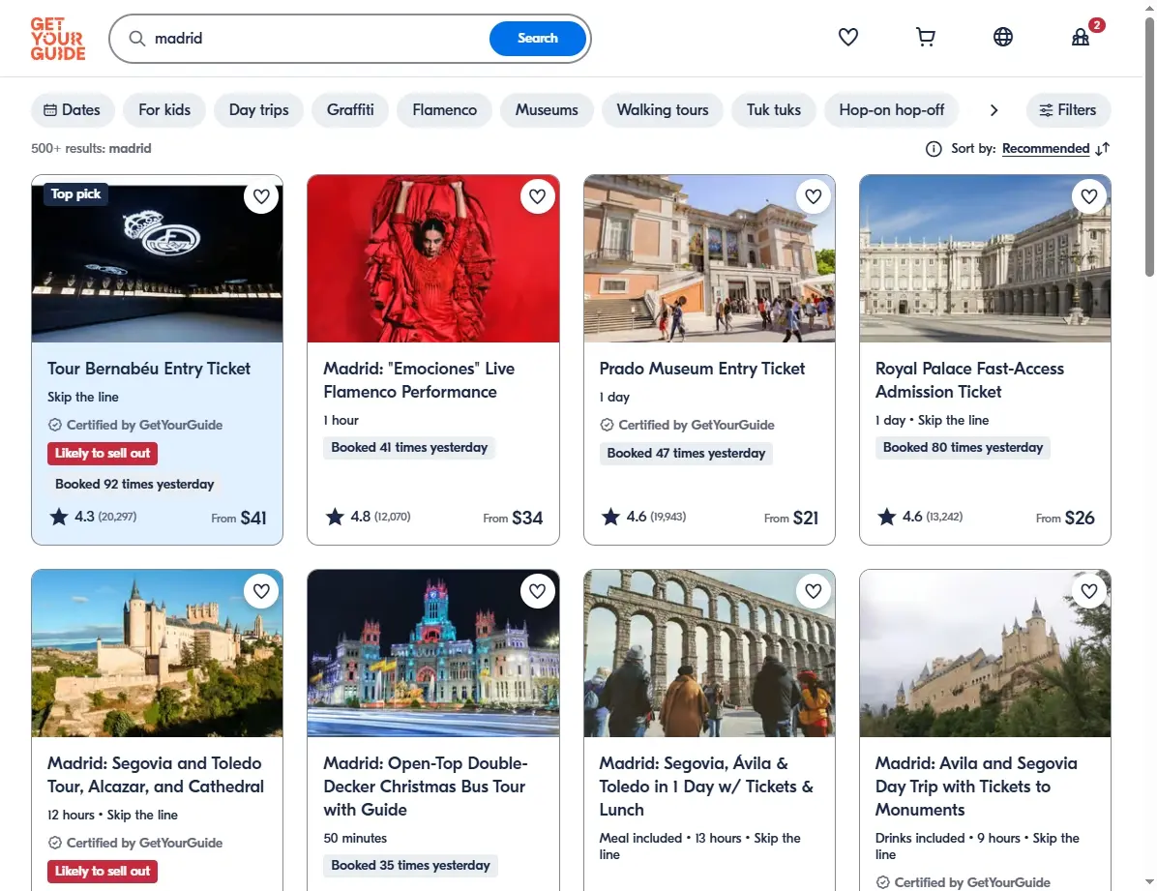Click the Segovia aqueduct photo thumbnail
Screen dimensions: 1157x891
(709, 653)
